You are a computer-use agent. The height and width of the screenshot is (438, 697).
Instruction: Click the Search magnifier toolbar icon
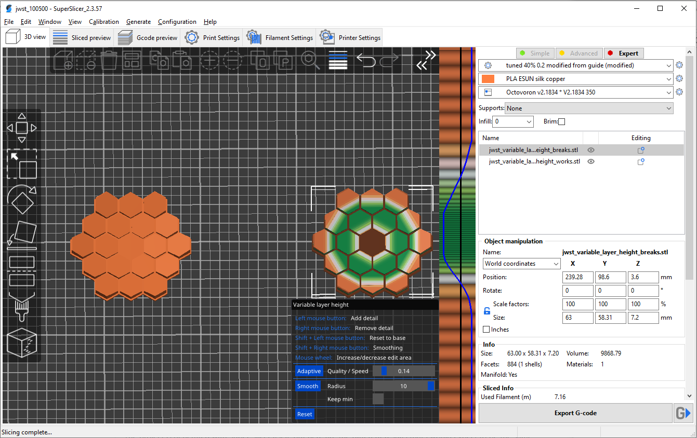click(310, 61)
